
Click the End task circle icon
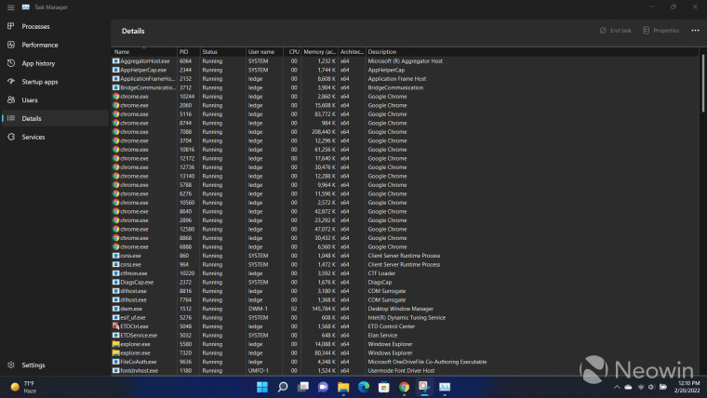point(603,31)
